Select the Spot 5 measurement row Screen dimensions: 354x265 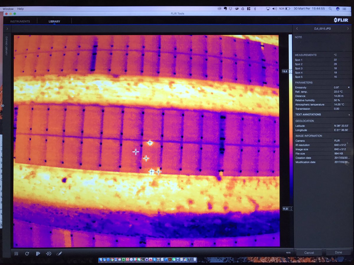[x=322, y=77]
